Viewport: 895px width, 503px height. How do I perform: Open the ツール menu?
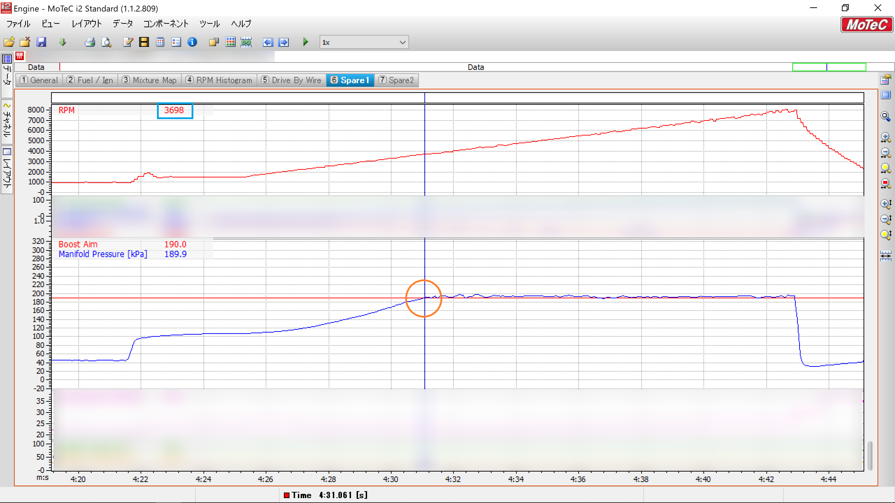click(209, 24)
